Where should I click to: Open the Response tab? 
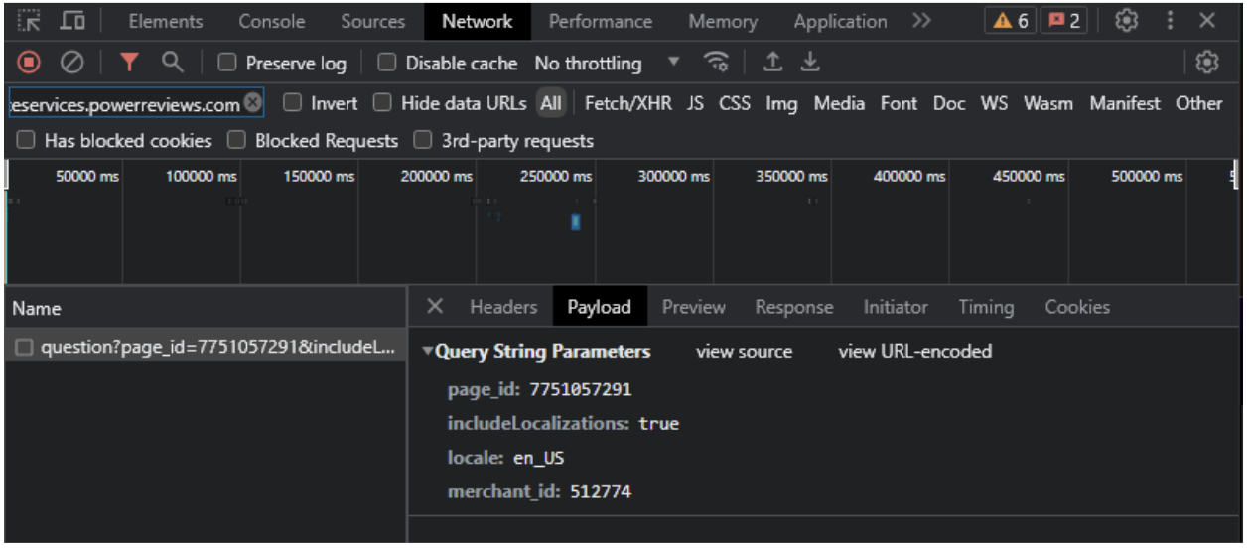pyautogui.click(x=794, y=307)
